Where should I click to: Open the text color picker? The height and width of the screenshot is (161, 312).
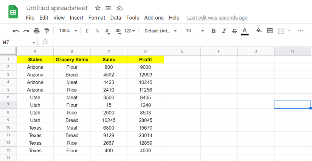click(x=245, y=31)
